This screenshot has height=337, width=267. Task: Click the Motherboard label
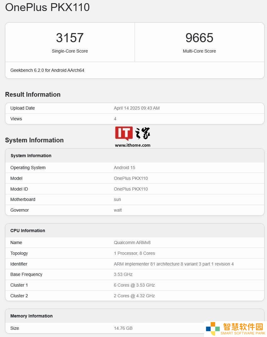[x=23, y=199]
